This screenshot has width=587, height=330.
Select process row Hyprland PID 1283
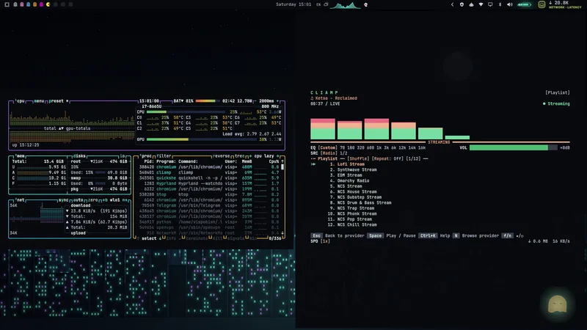209,183
